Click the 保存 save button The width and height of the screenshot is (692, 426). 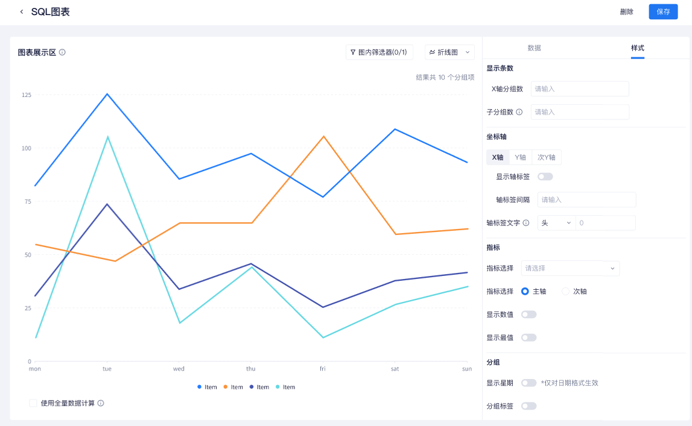pyautogui.click(x=663, y=11)
